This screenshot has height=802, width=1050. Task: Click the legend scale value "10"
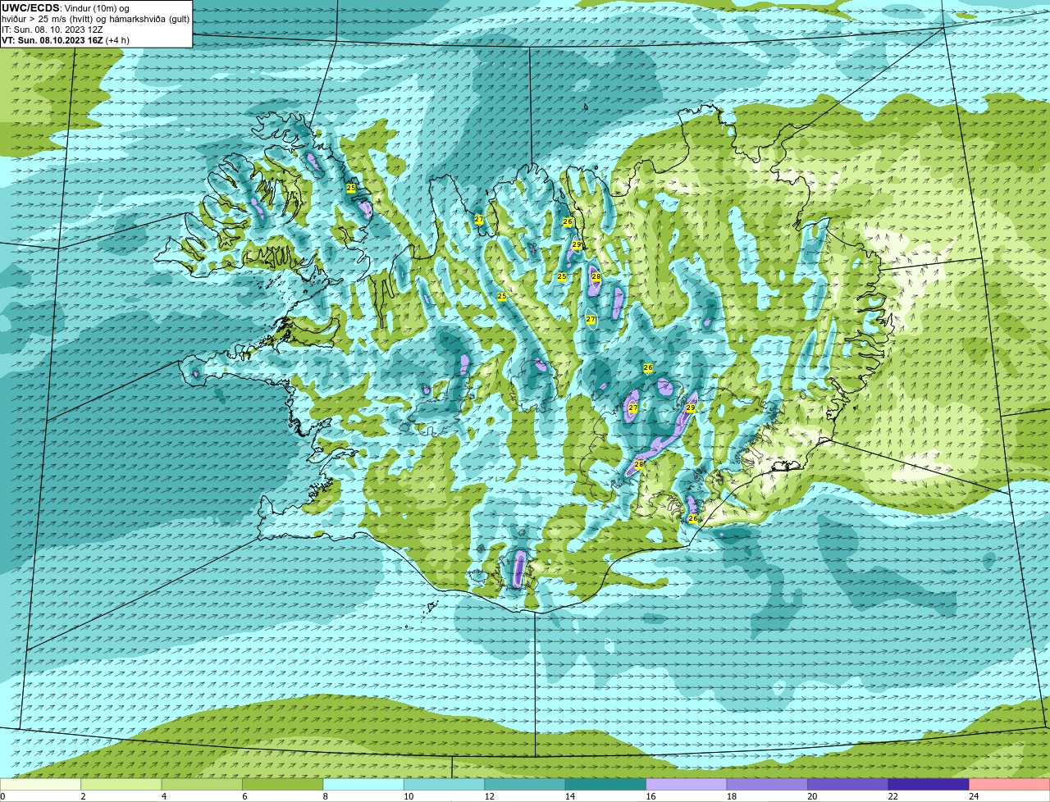(409, 796)
